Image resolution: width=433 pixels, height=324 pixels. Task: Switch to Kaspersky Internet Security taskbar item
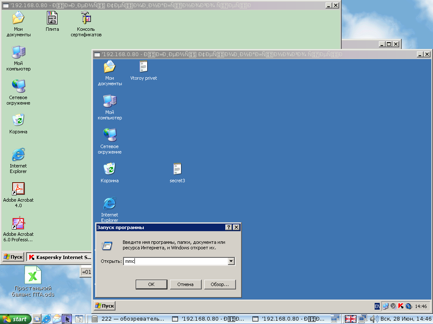[60, 257]
